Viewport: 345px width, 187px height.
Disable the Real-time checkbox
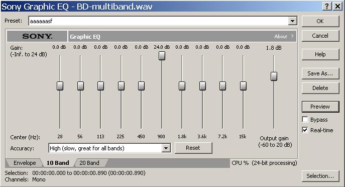click(305, 130)
